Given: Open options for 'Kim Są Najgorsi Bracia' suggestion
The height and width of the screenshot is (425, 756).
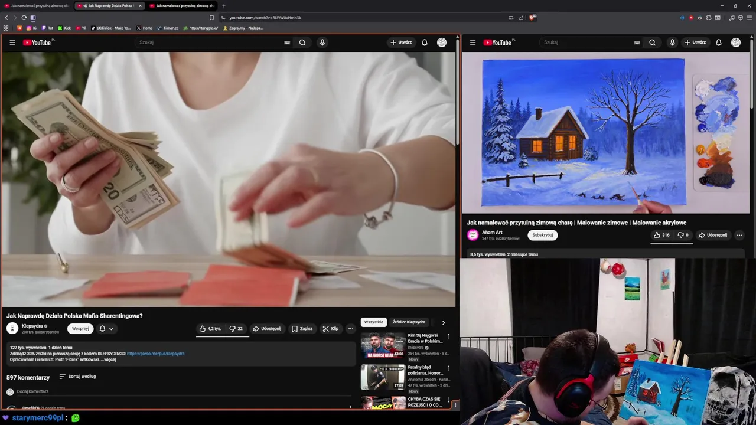Looking at the screenshot, I should (448, 336).
